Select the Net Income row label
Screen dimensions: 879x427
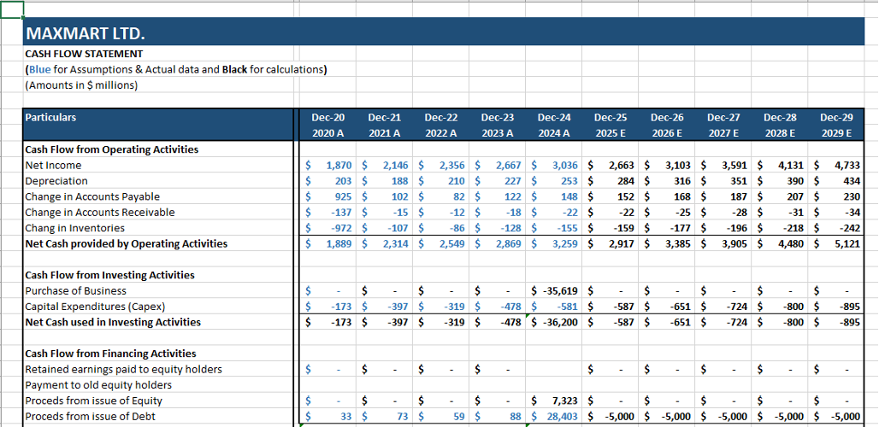[53, 165]
